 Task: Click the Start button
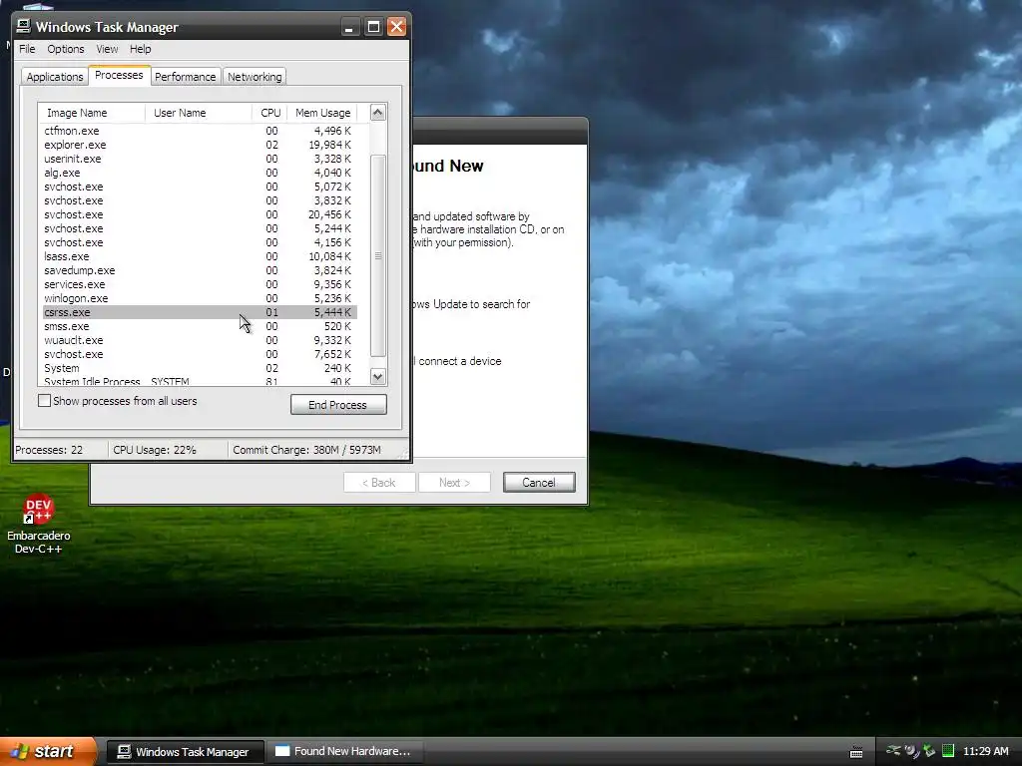click(48, 751)
